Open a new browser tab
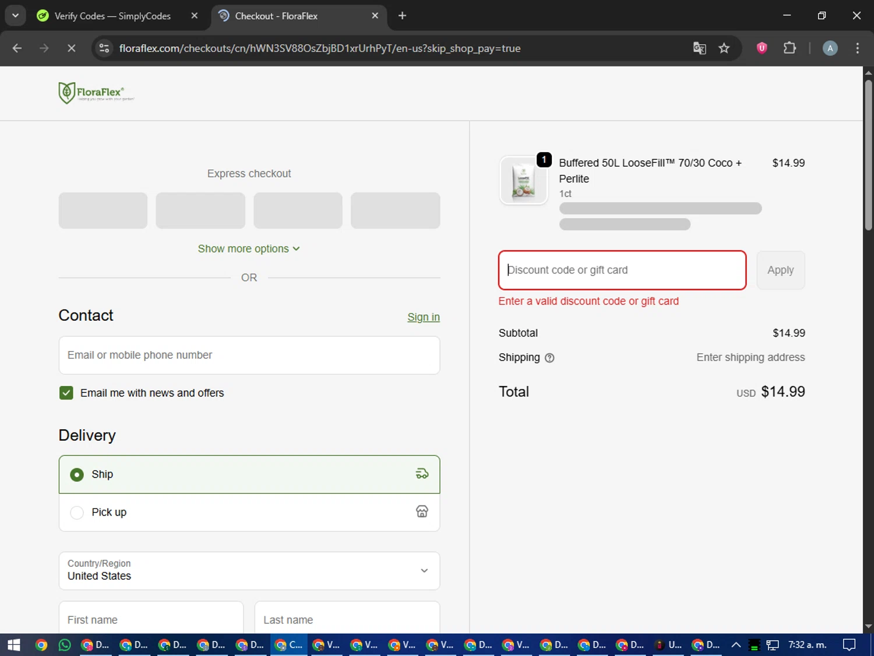Image resolution: width=874 pixels, height=656 pixels. click(402, 16)
